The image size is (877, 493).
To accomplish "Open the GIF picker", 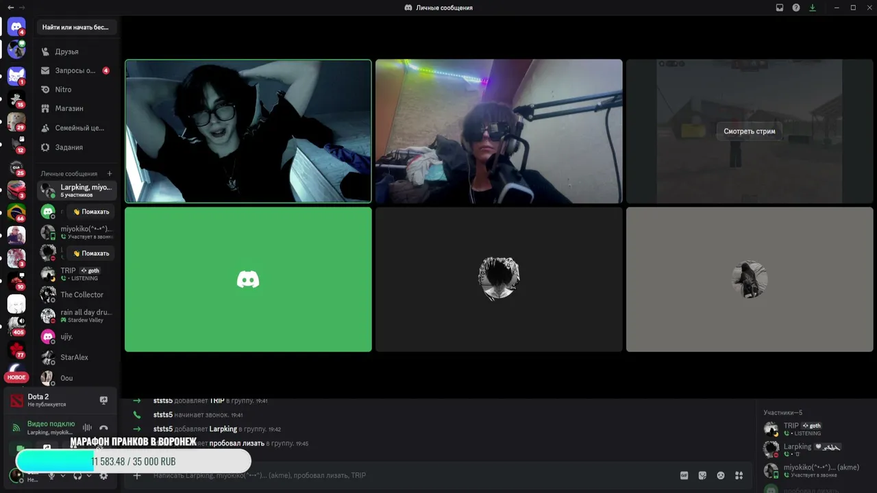I will point(684,475).
